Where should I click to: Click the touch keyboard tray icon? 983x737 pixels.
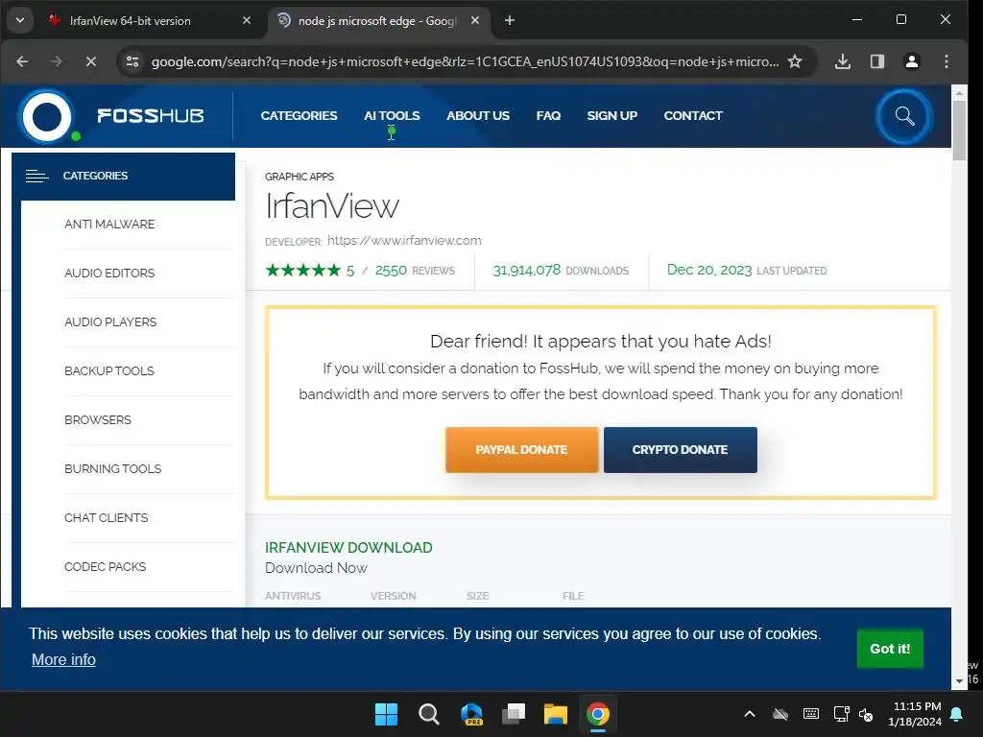(x=810, y=714)
